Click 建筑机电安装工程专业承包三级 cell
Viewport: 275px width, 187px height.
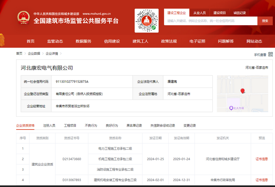tap(115, 180)
